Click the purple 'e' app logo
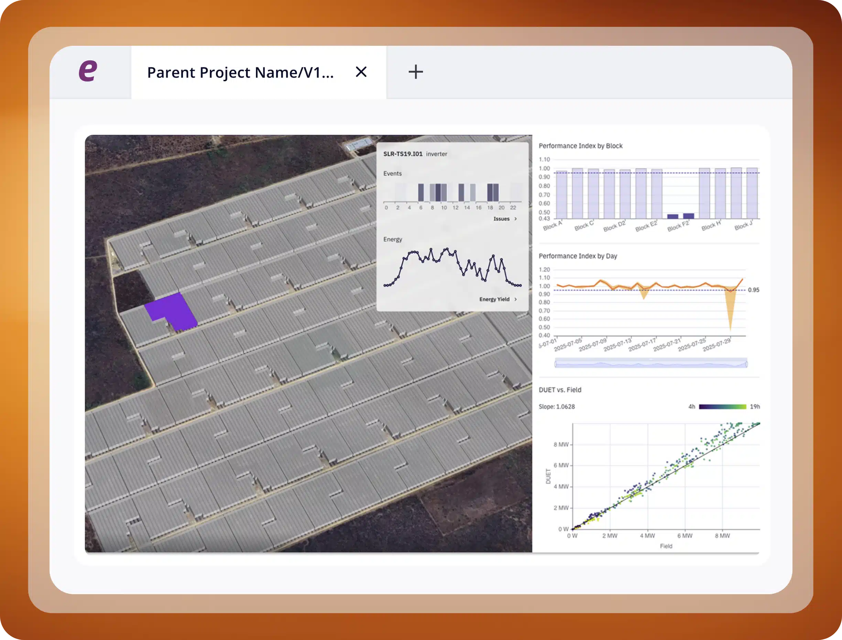The height and width of the screenshot is (640, 842). pos(88,71)
